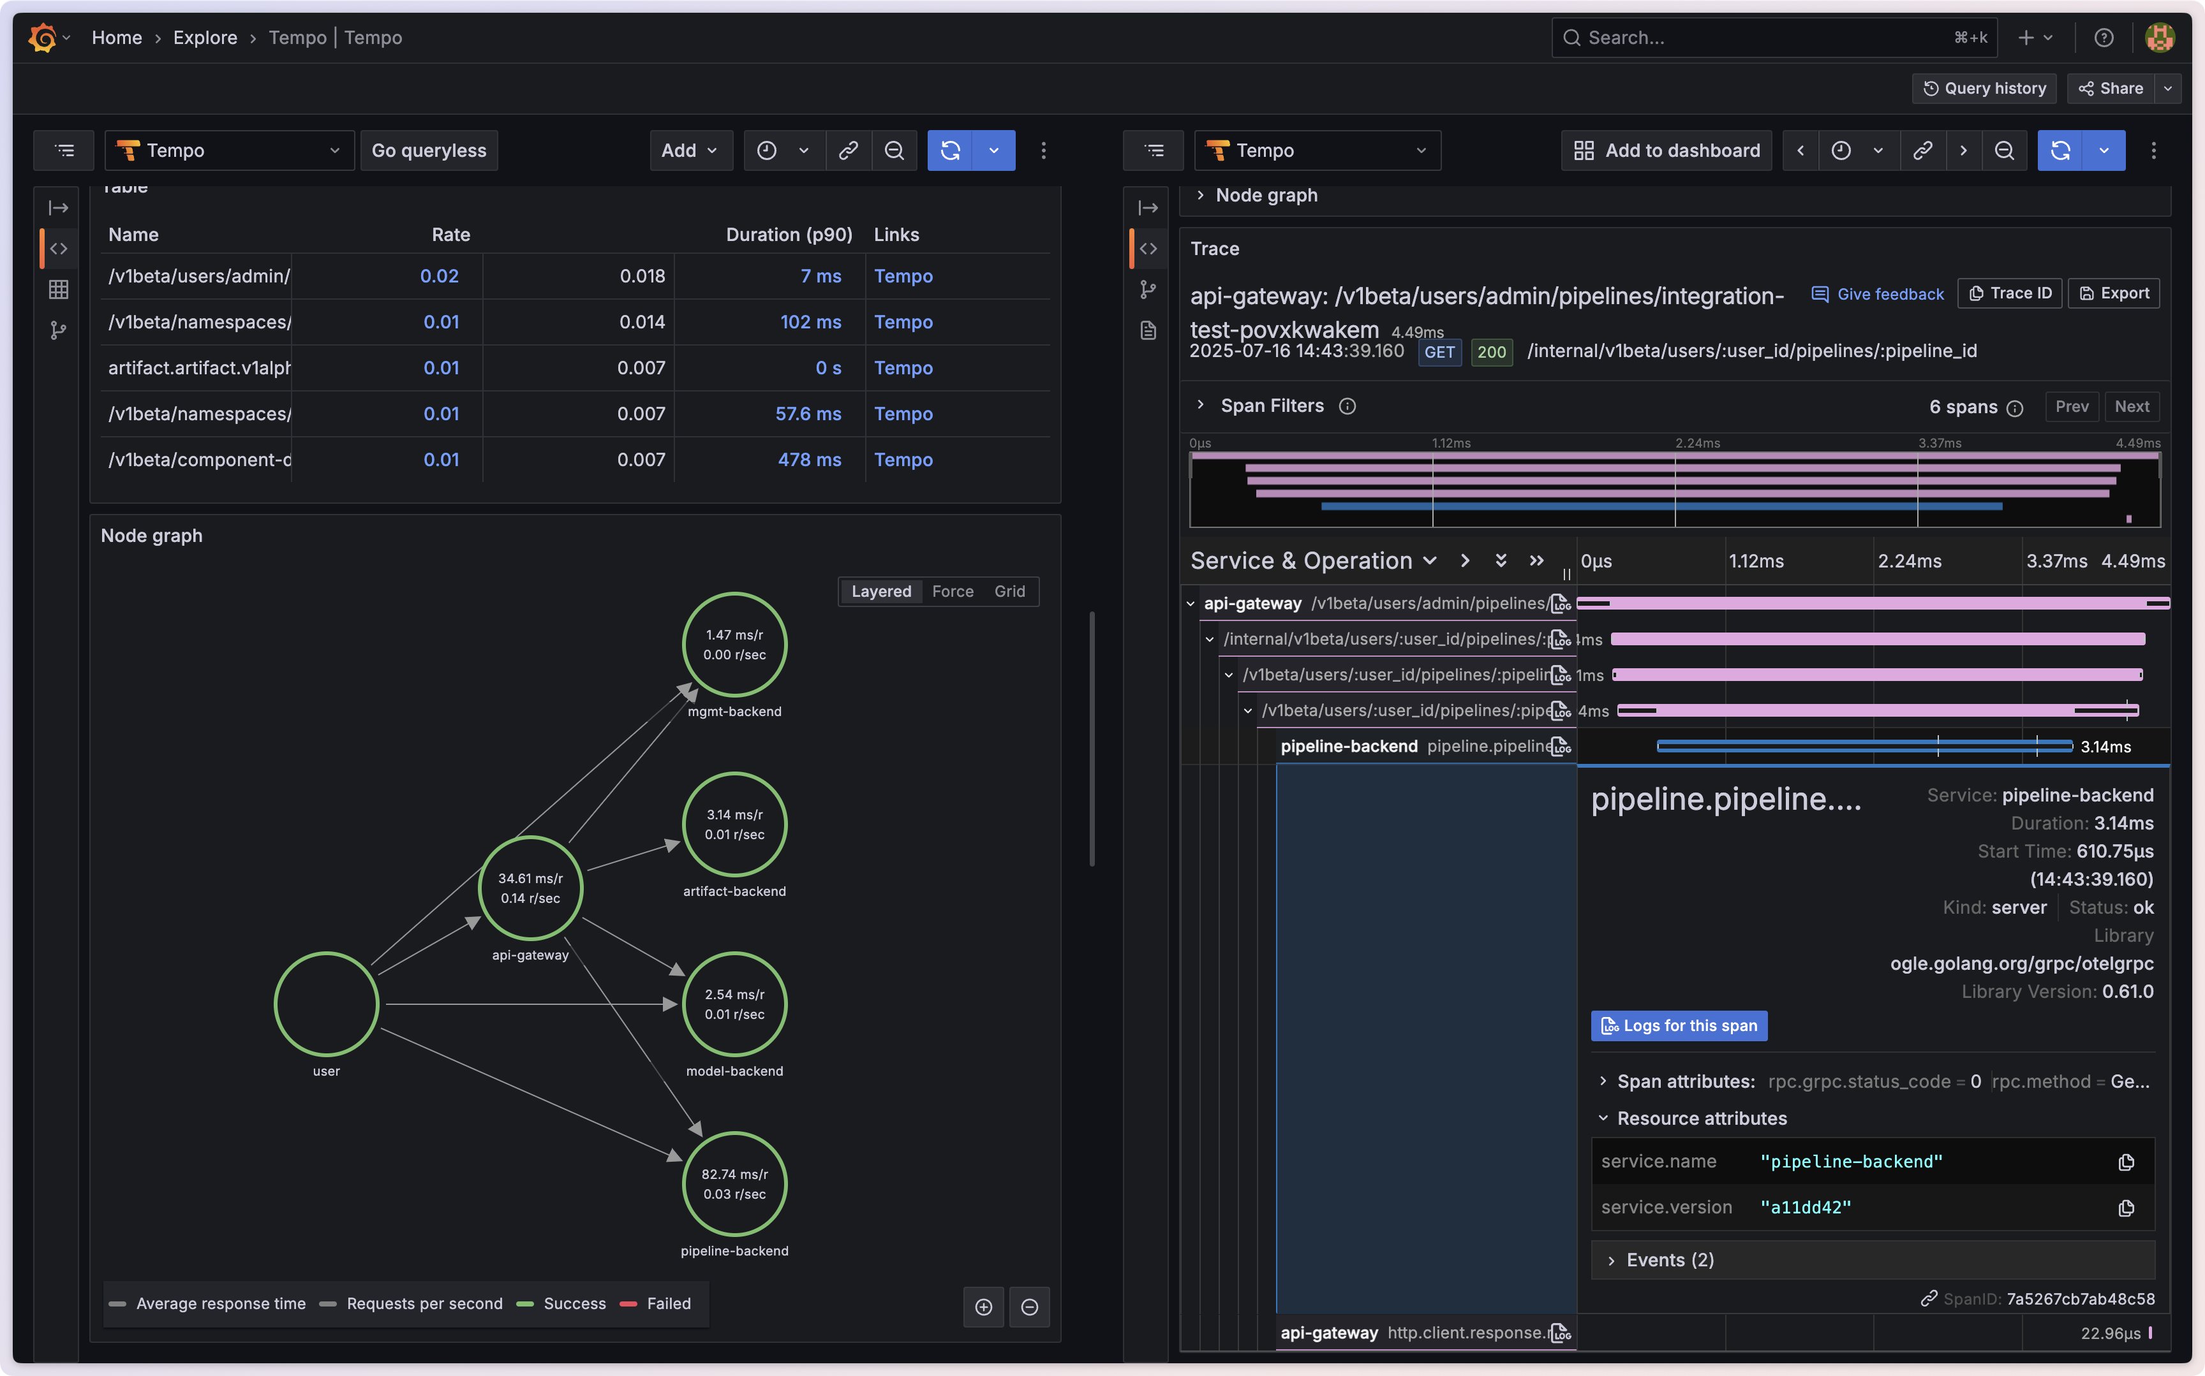Click Next span match button
Viewport: 2205px width, 1376px height.
(2131, 407)
